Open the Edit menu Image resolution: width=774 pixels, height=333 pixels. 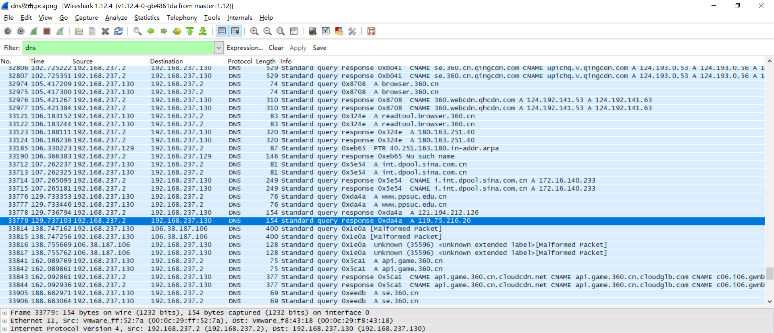tap(26, 18)
